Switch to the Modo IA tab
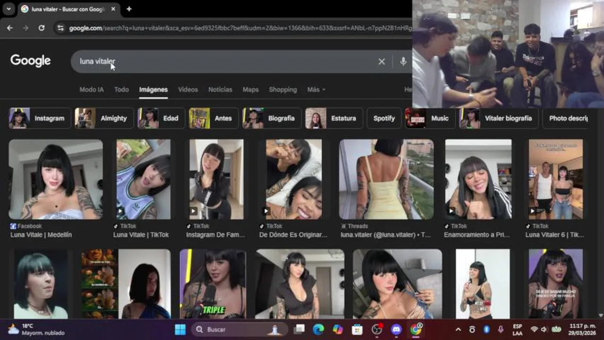The width and height of the screenshot is (604, 340). click(x=91, y=89)
